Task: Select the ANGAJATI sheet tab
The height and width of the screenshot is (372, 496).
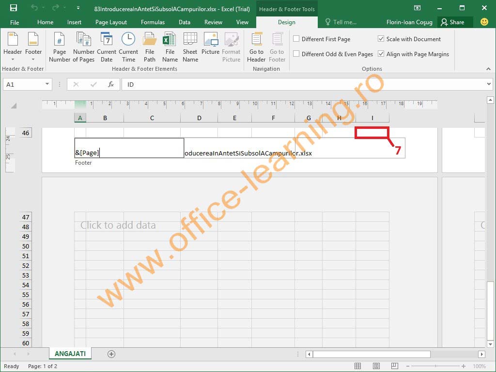Action: [70, 354]
